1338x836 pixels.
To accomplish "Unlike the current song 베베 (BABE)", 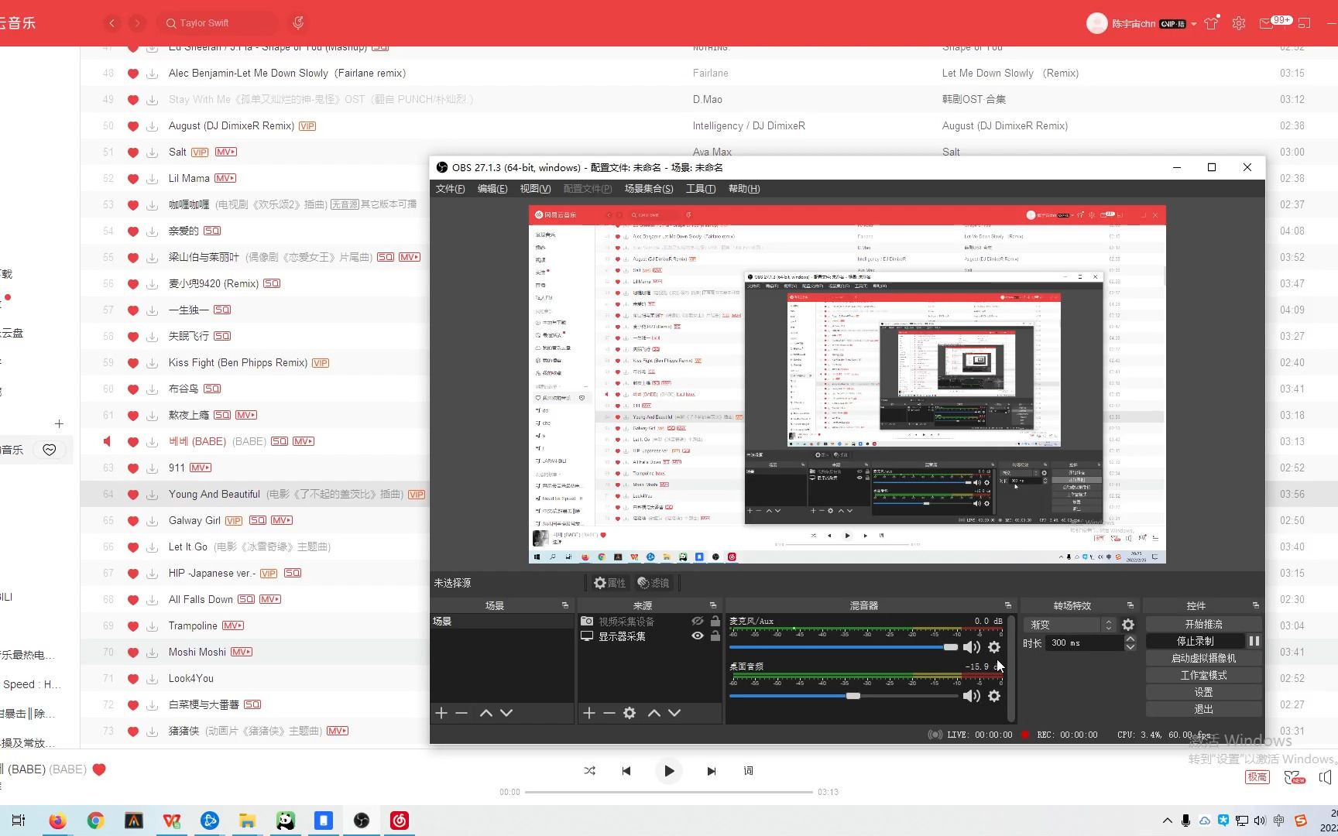I will click(99, 769).
